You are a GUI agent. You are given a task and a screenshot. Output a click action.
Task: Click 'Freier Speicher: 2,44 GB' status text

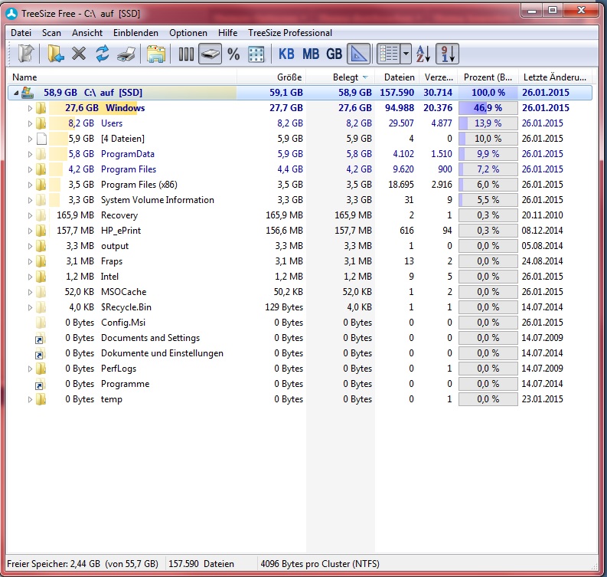[54, 564]
